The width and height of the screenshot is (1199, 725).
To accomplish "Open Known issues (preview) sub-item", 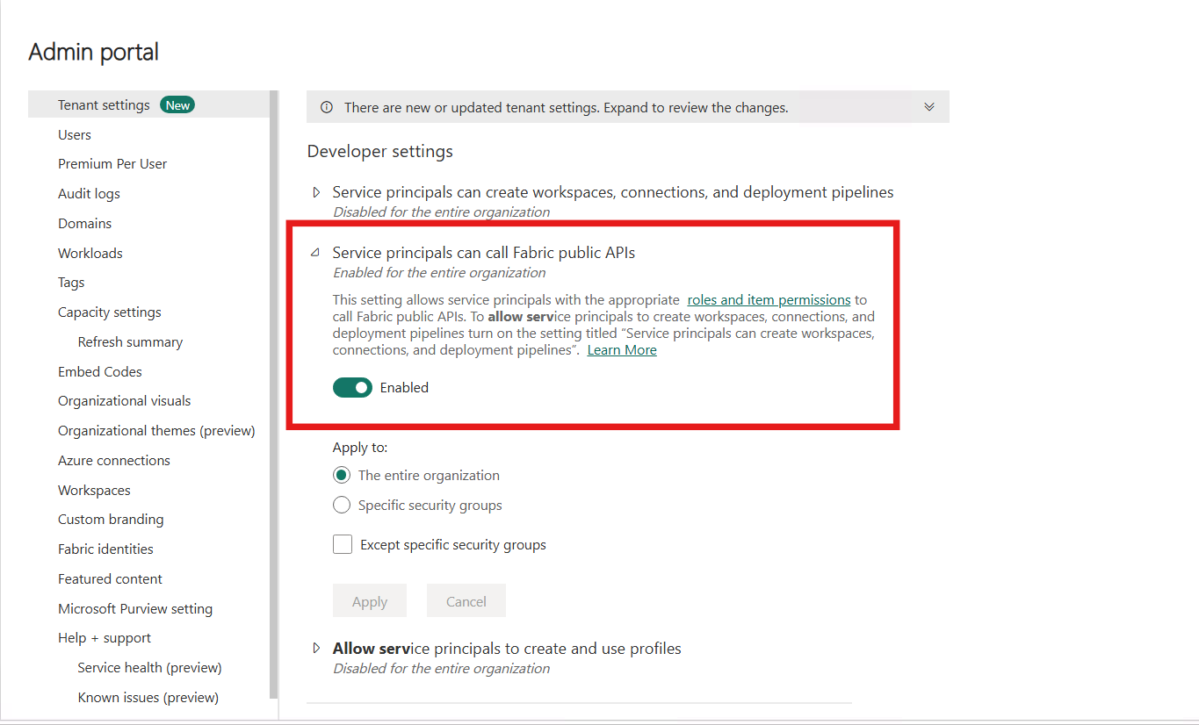I will click(148, 698).
